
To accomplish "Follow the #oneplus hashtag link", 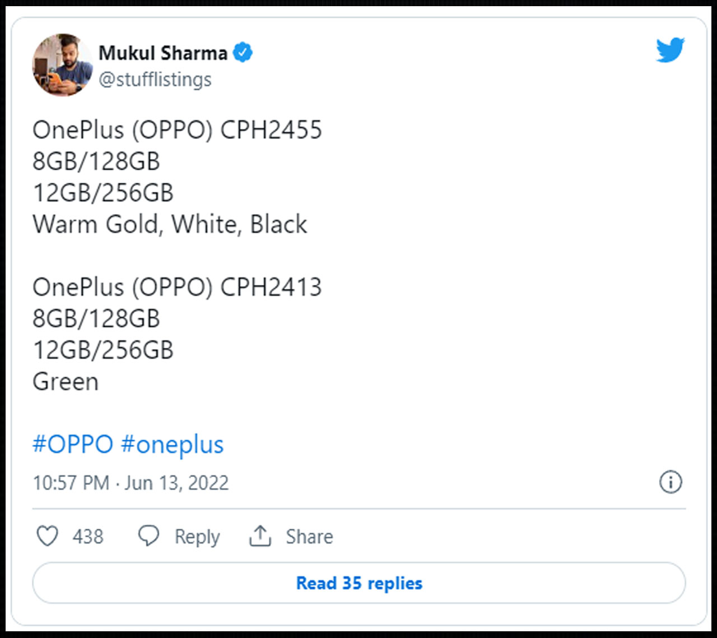I will coord(172,445).
